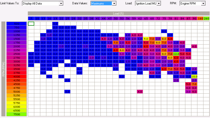Select the 7500 RPM row header
This screenshot has width=210, height=118.
click(17, 114)
